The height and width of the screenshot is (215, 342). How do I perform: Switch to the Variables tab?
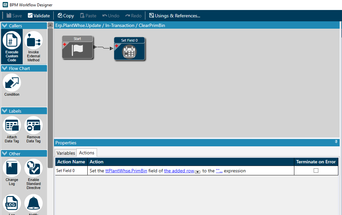click(66, 153)
